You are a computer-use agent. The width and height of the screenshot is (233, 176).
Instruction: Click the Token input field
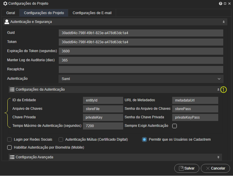141,42
